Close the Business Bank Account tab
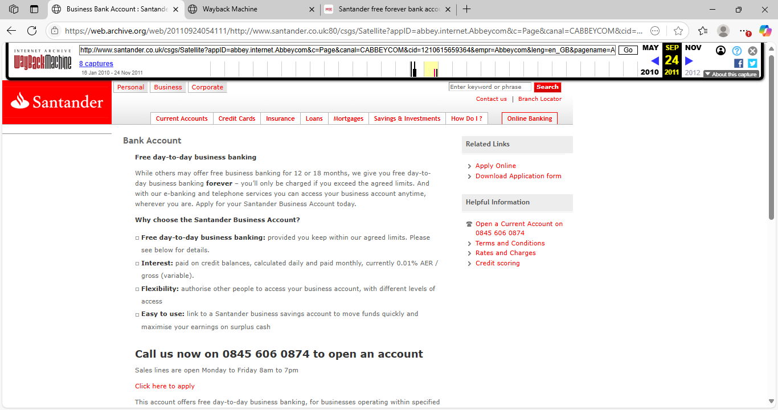The image size is (778, 410). (x=175, y=9)
